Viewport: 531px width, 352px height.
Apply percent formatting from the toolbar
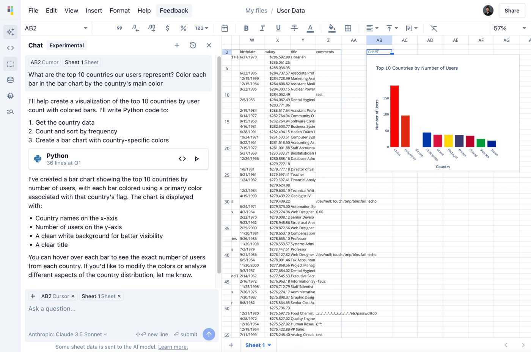pyautogui.click(x=183, y=28)
